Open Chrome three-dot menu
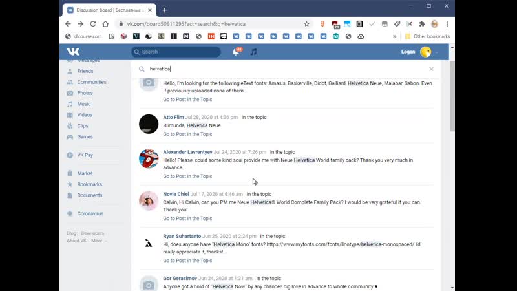The height and width of the screenshot is (291, 517). 447,24
